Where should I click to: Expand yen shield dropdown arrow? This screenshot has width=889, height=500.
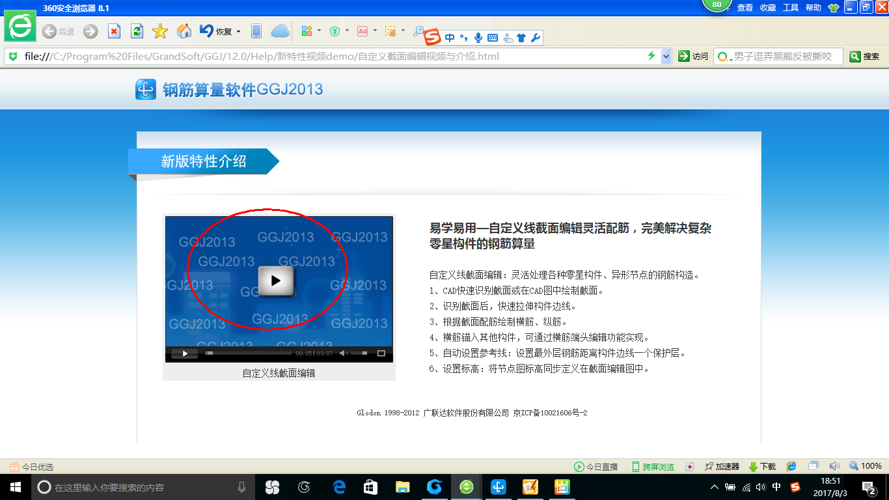[x=347, y=31]
